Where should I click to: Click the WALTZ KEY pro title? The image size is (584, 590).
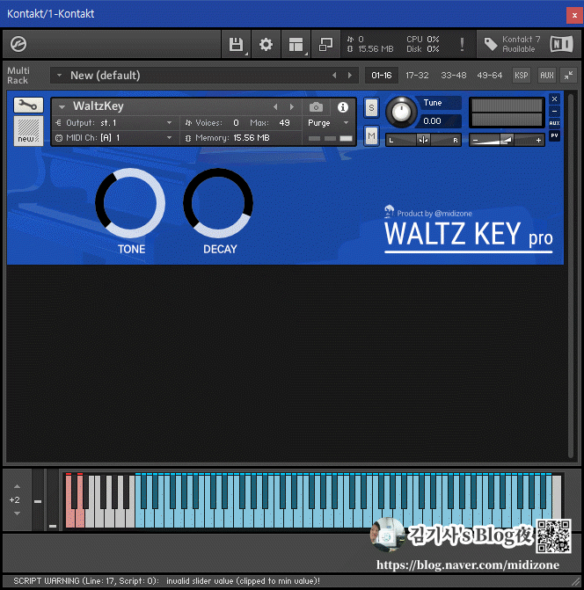point(469,235)
